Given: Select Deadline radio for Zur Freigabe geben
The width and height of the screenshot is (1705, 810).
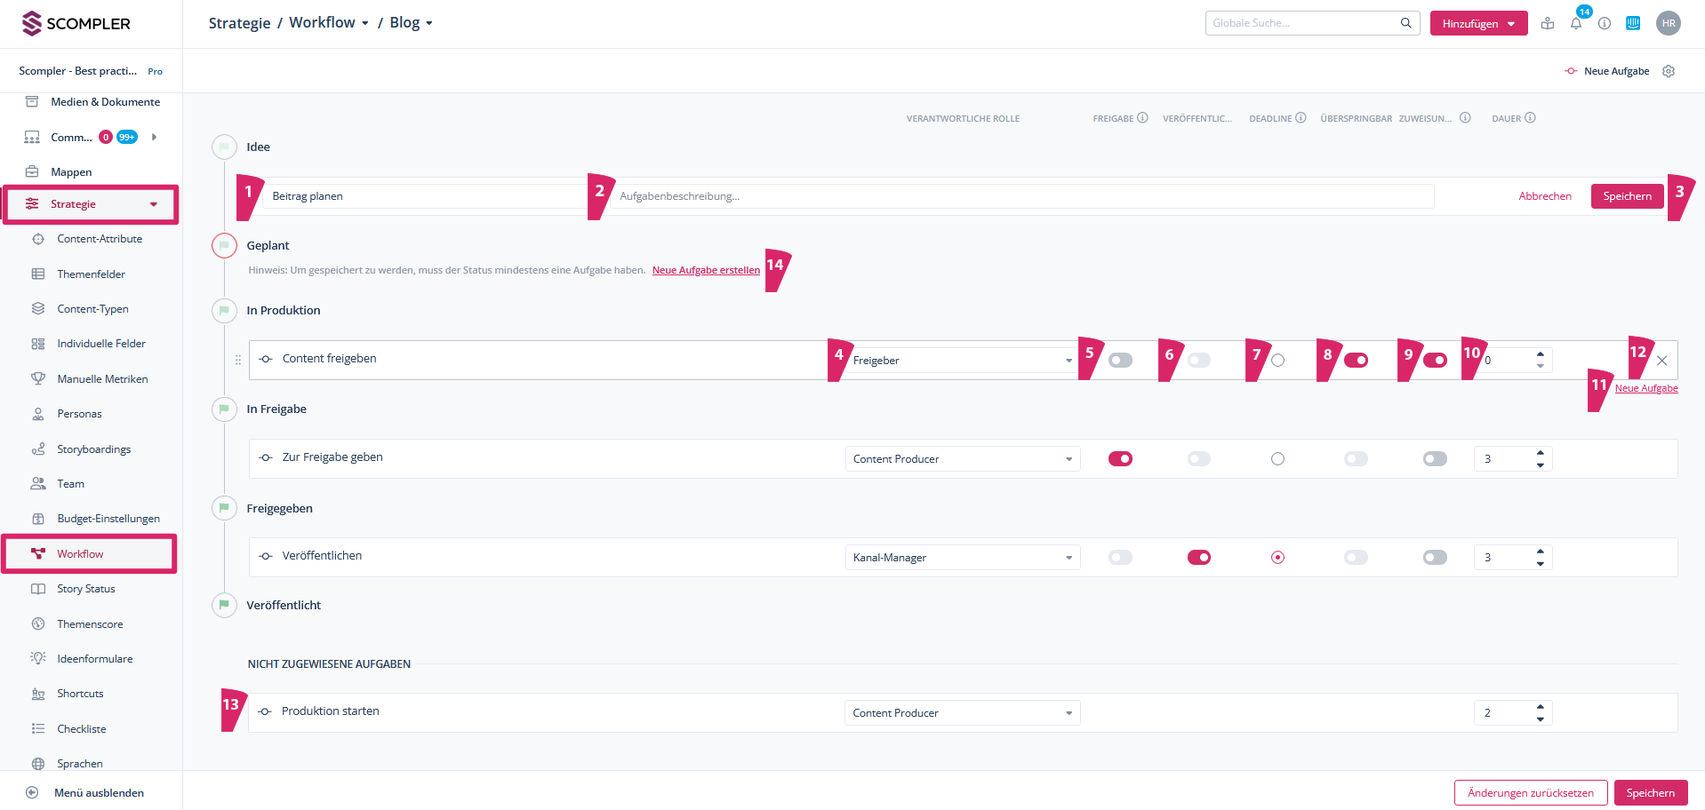Looking at the screenshot, I should [1277, 459].
